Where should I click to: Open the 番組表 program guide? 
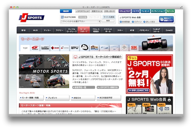66,11
